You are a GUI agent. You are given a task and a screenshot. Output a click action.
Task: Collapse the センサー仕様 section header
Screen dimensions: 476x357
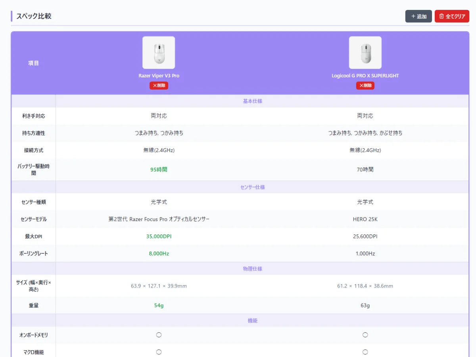[252, 187]
